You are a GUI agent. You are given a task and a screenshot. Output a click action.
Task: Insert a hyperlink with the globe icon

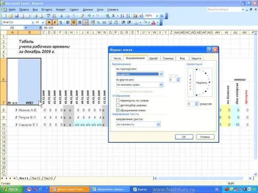click(108, 16)
